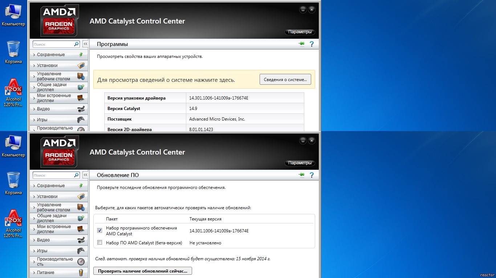This screenshot has height=278, width=496.
Task: Open help question mark on Обновление ПО page
Action: click(x=312, y=175)
